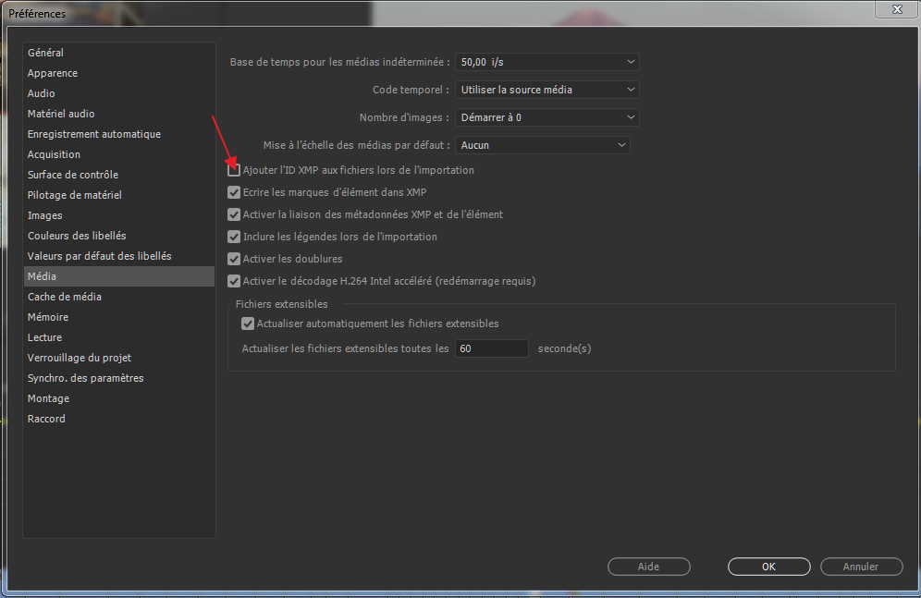The width and height of the screenshot is (921, 598).
Task: Select the Média category
Action: pos(119,276)
